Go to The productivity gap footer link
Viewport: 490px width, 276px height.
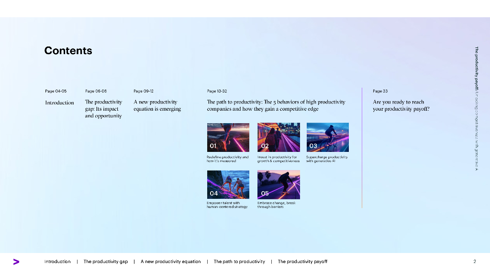[106, 262]
